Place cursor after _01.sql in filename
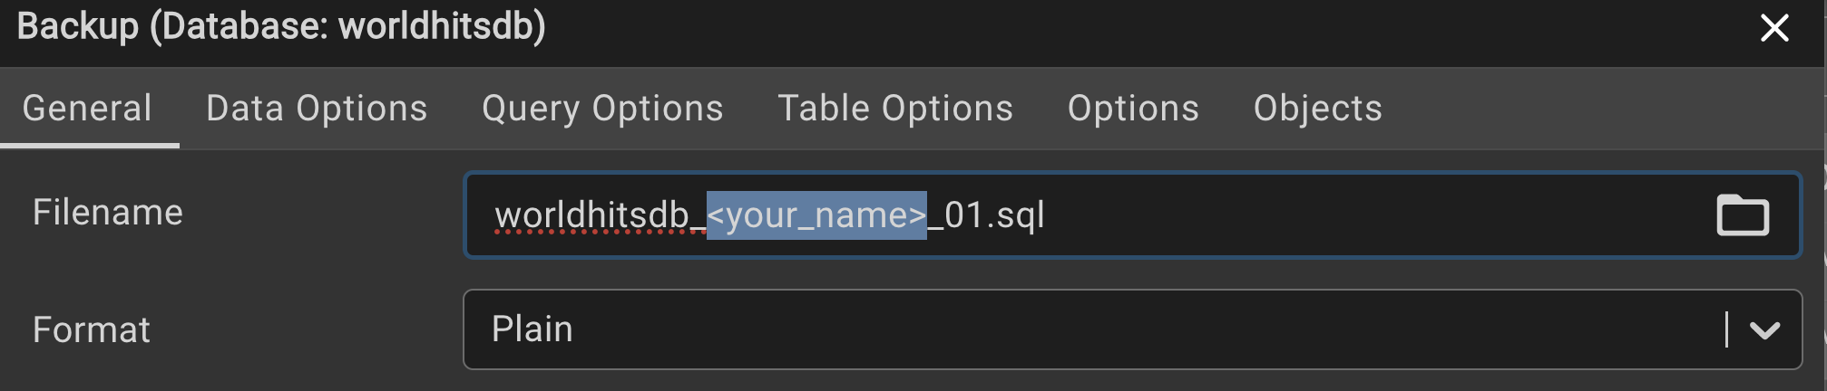1827x391 pixels. point(1047,215)
